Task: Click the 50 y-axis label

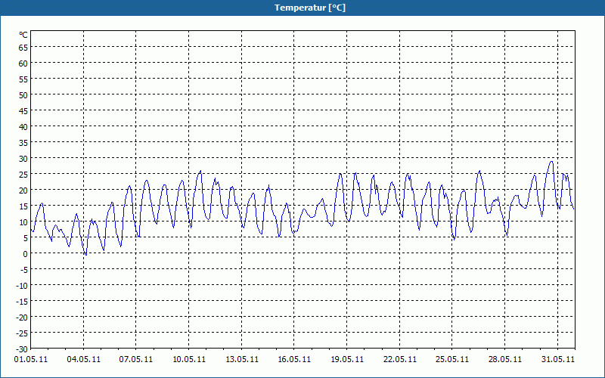Action: 23,95
